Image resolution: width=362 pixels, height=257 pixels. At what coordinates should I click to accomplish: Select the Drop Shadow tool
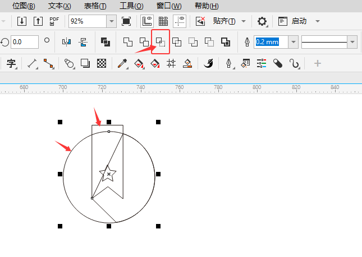(85, 63)
